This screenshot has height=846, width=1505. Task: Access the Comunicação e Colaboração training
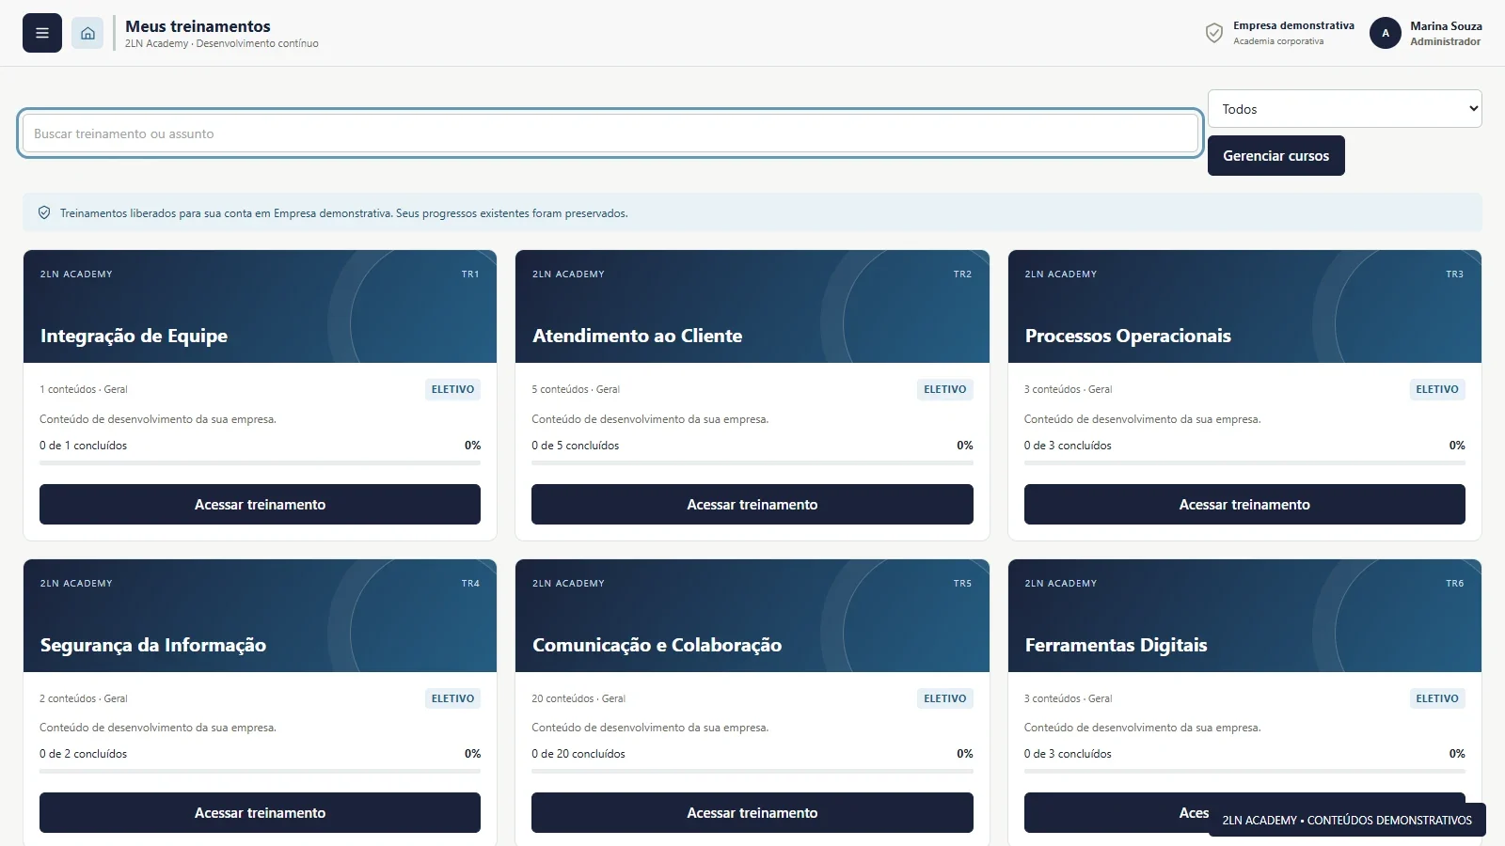click(752, 813)
